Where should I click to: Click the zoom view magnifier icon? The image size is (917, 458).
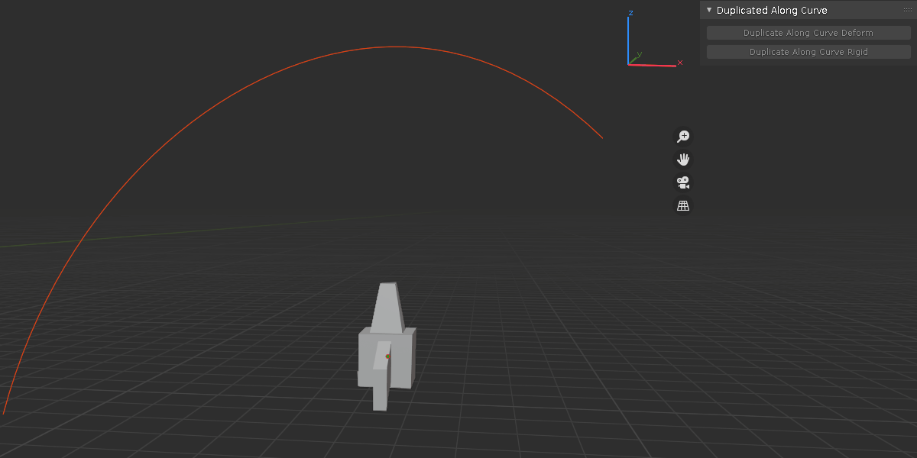click(683, 137)
